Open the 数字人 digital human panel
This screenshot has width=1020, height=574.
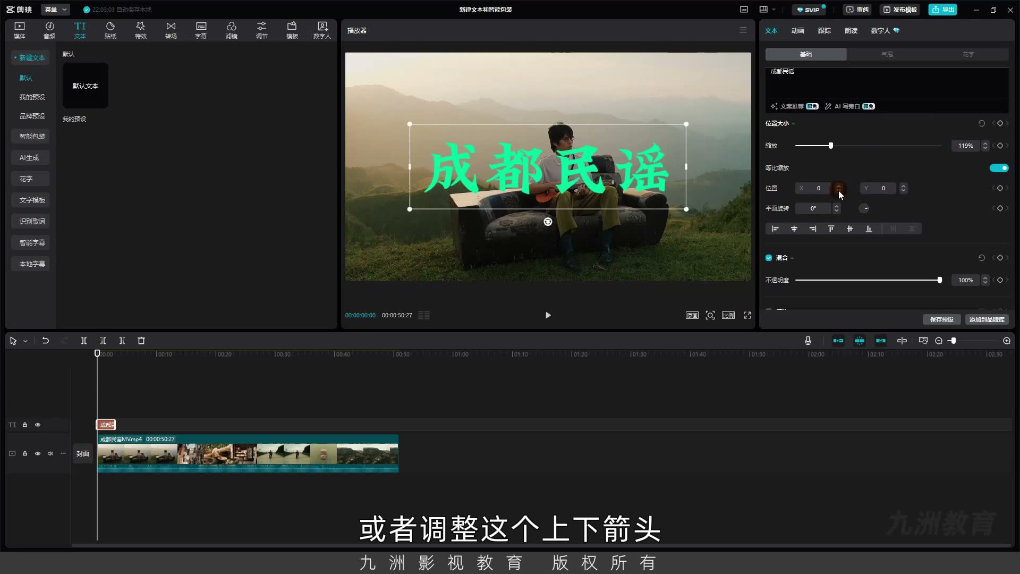tap(322, 30)
